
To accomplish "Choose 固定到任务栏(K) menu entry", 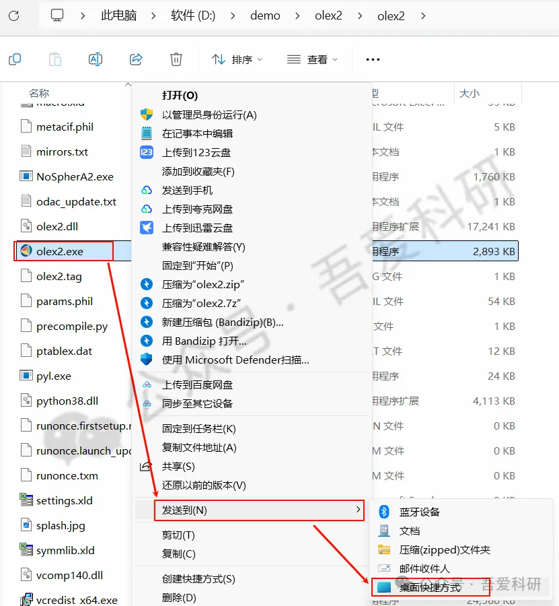I will 199,429.
